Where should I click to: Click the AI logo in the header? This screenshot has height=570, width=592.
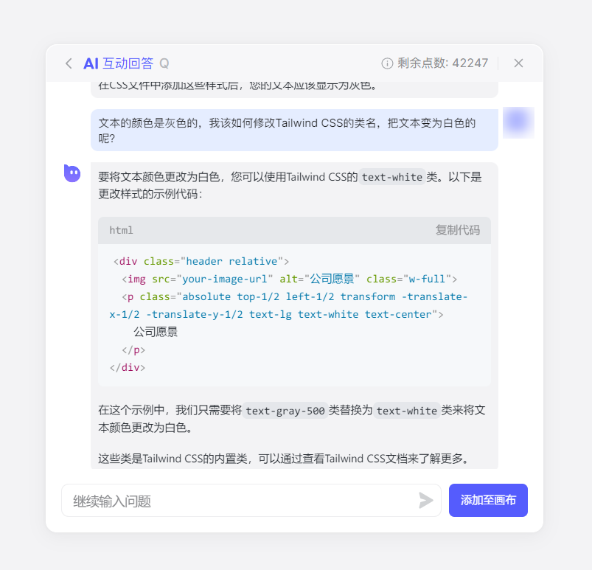[91, 63]
